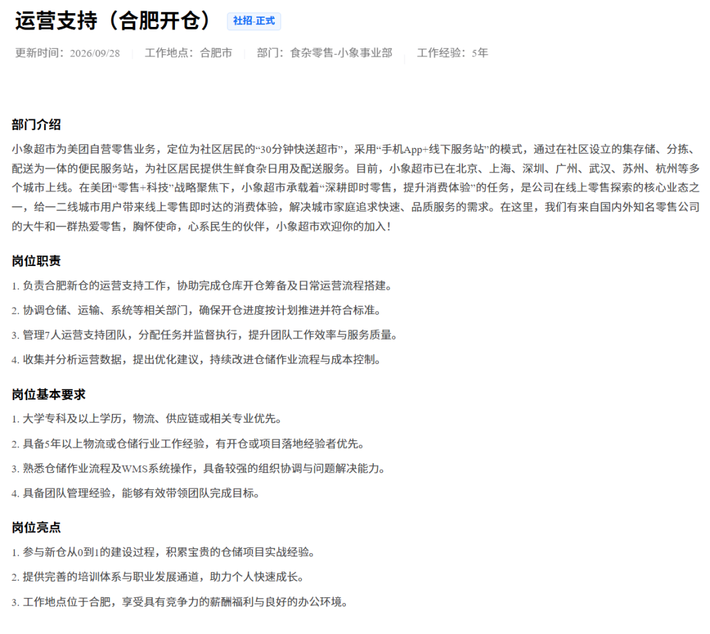Click the intro line starting 个城市上线
The height and width of the screenshot is (634, 710).
click(x=356, y=188)
